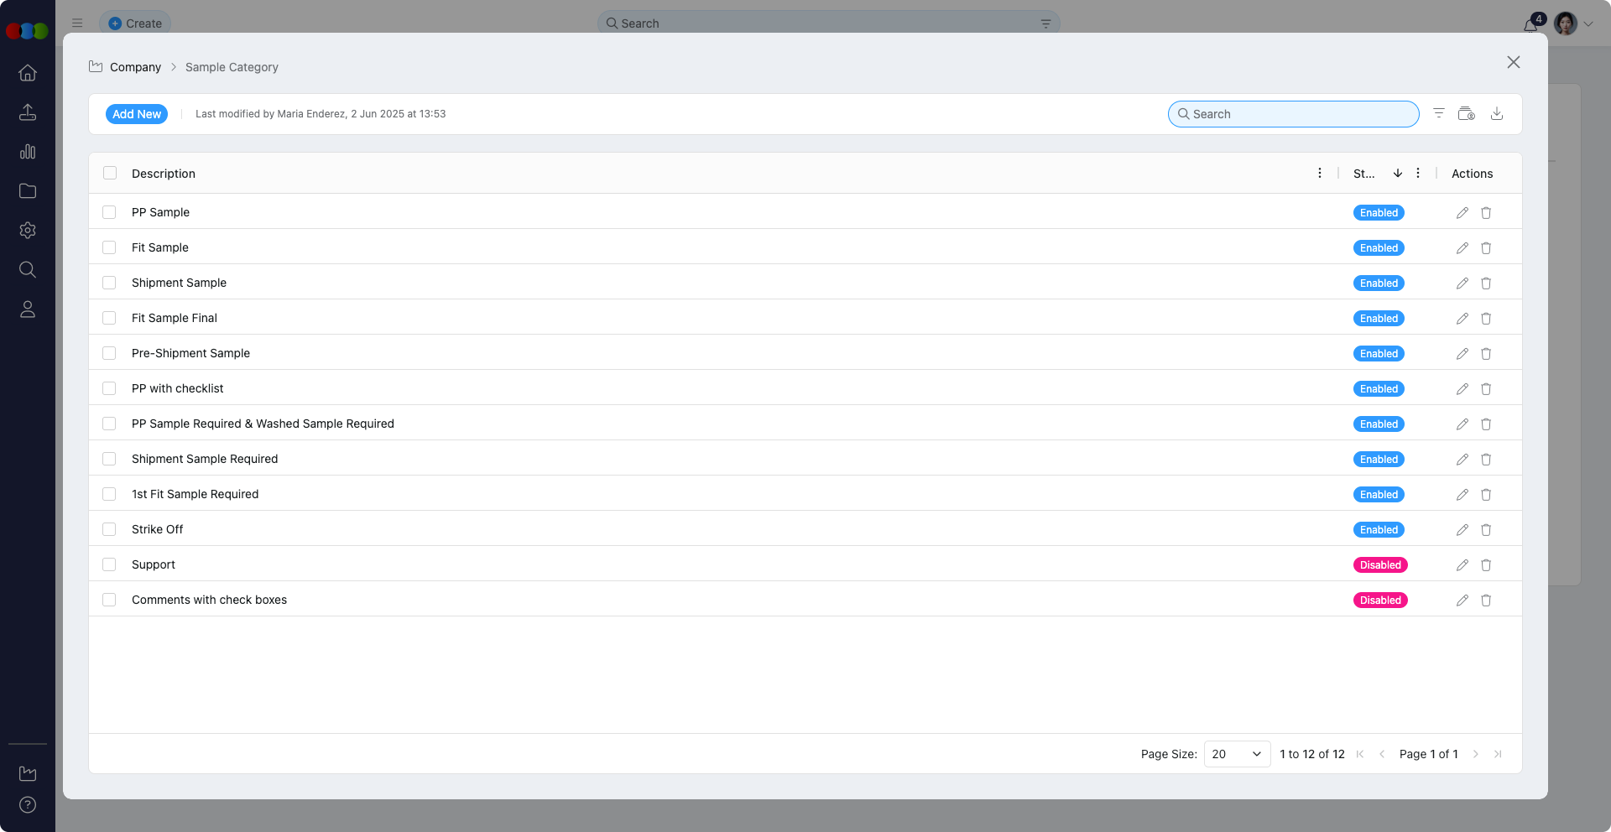Toggle the select-all checkbox in header
Screen dimensions: 1611x832
click(110, 174)
